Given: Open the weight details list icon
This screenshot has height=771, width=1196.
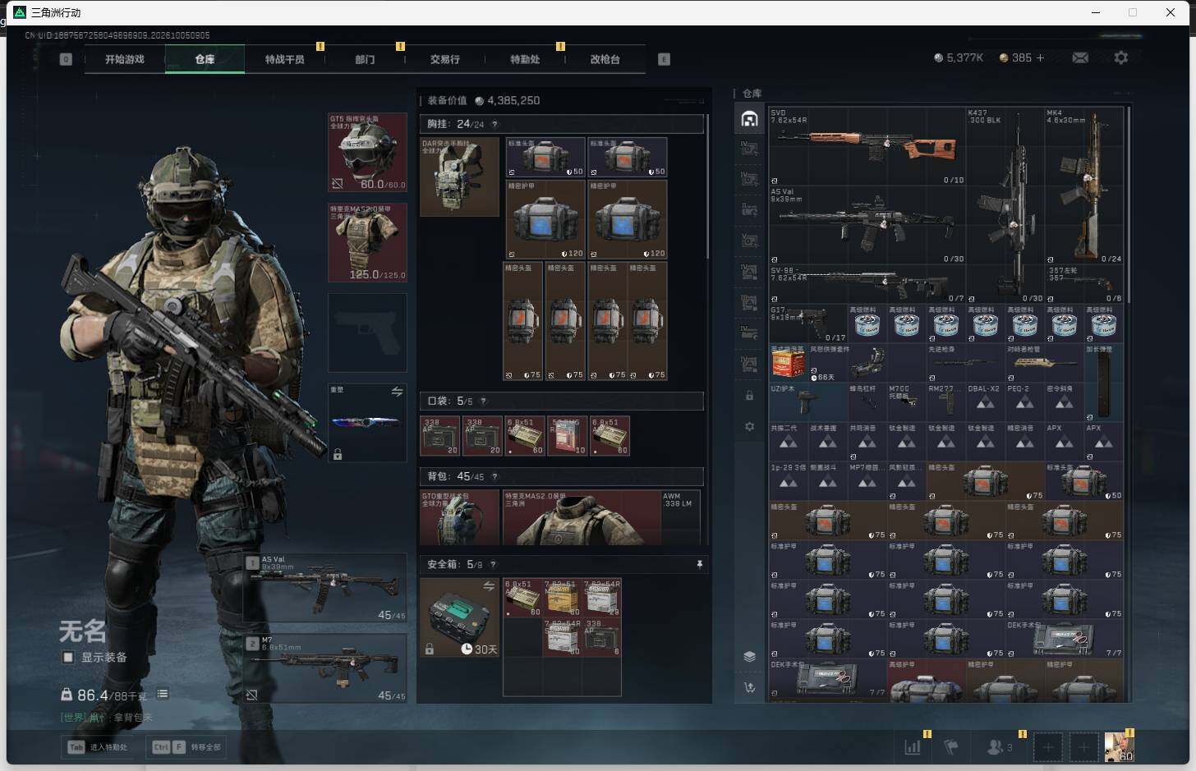Looking at the screenshot, I should pos(163,694).
